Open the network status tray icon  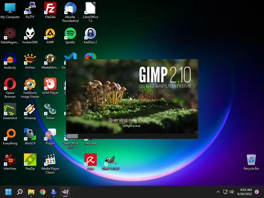click(225, 192)
